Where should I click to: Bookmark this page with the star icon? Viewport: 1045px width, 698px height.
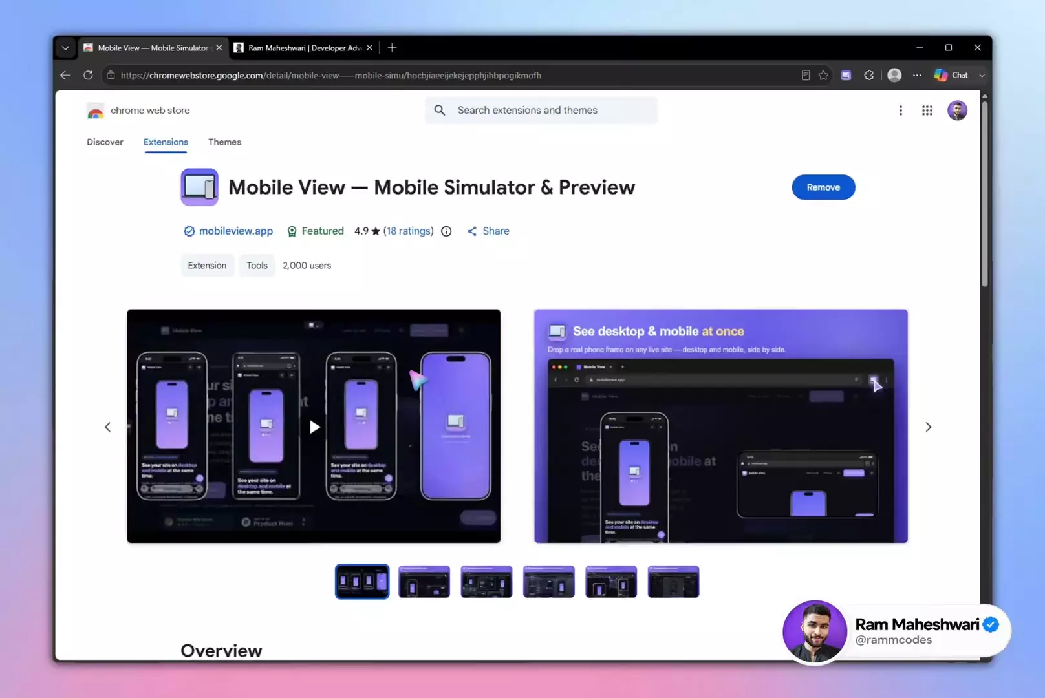click(823, 75)
